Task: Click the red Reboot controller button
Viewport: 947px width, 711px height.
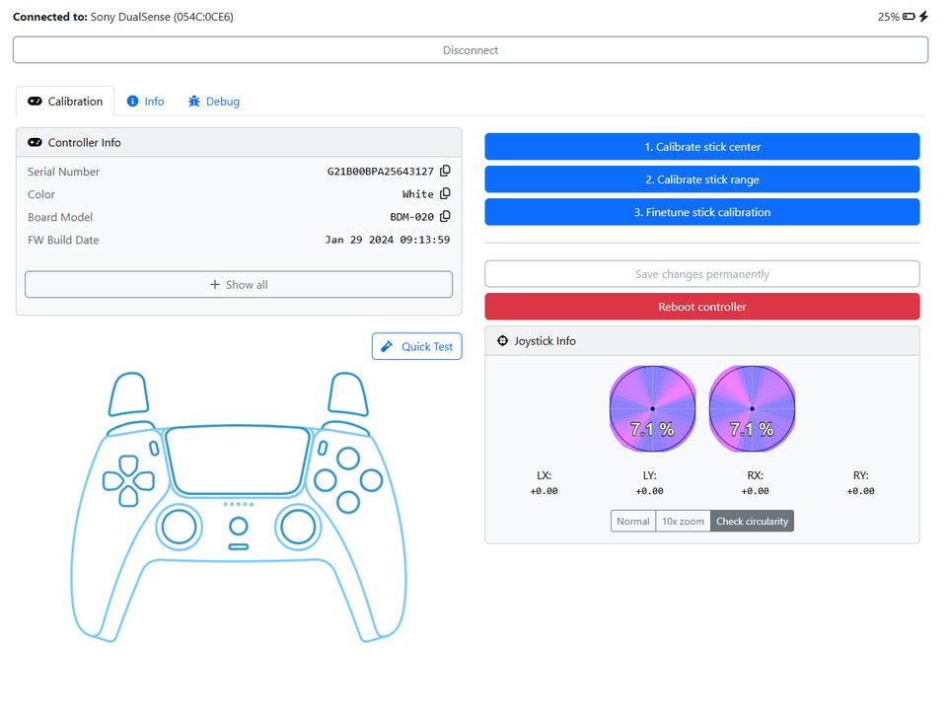Action: tap(701, 307)
